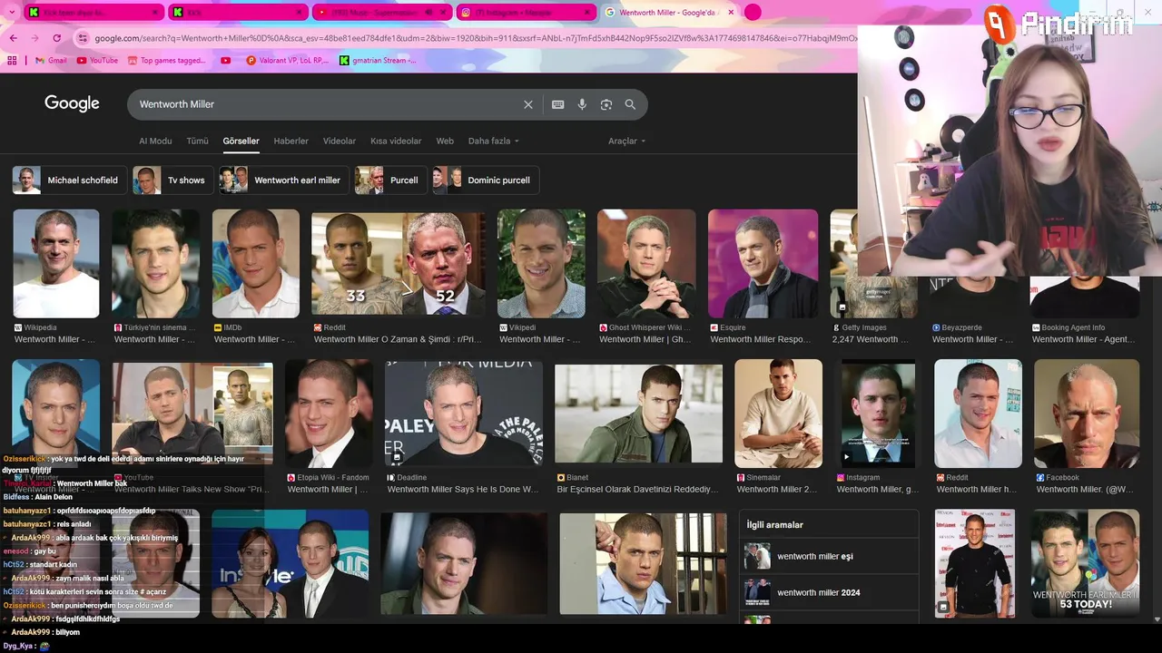Screen dimensions: 1162x653
Task: Switch to the AI Modu search tab
Action: (155, 141)
